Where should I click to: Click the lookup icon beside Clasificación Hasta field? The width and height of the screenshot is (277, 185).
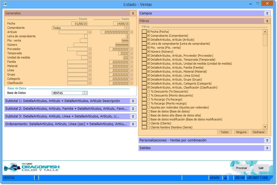coord(132,83)
